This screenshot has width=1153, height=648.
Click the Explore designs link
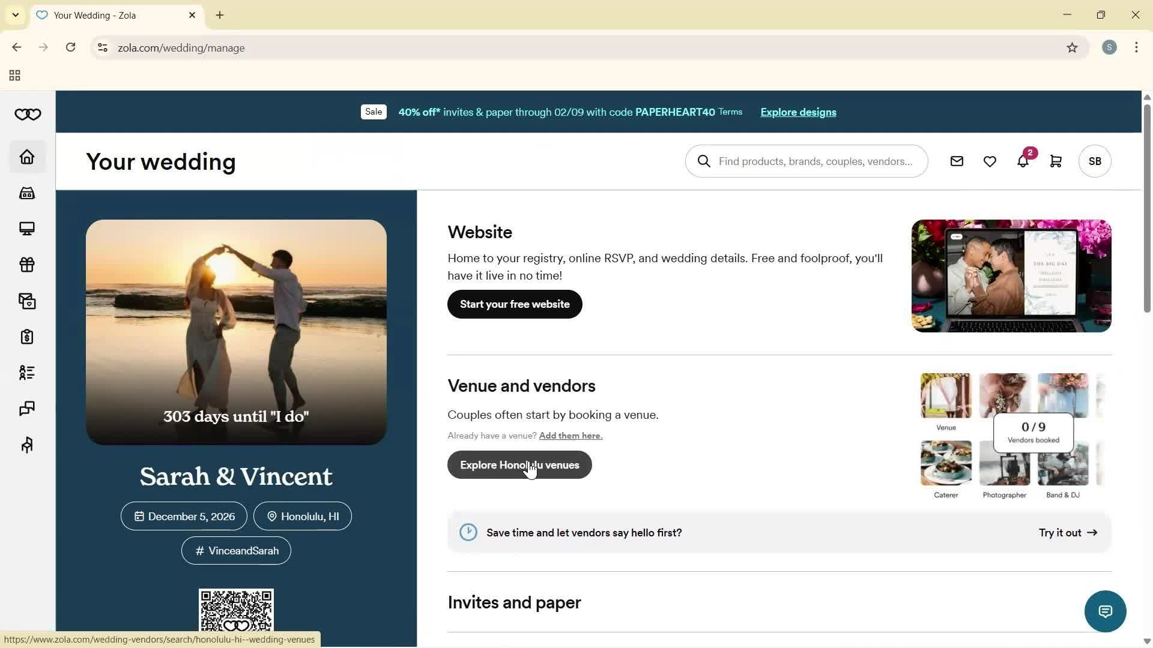tap(798, 112)
